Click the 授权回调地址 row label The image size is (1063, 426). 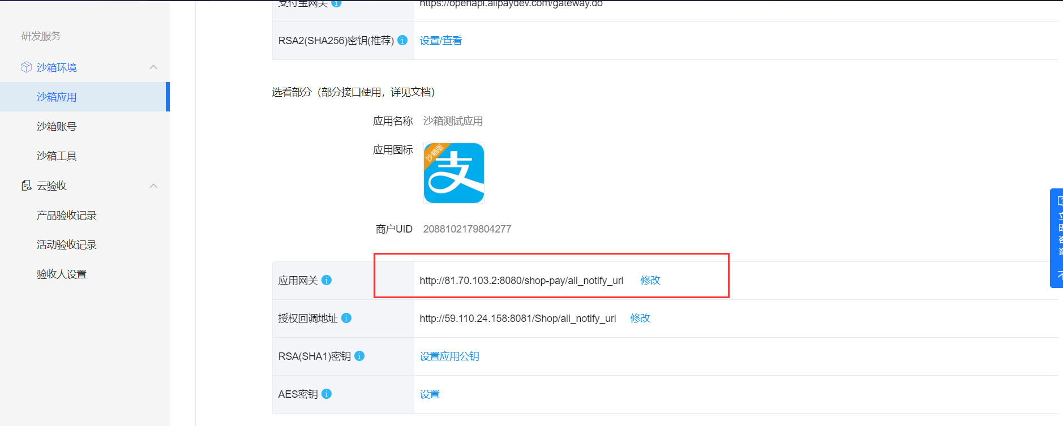(x=308, y=318)
